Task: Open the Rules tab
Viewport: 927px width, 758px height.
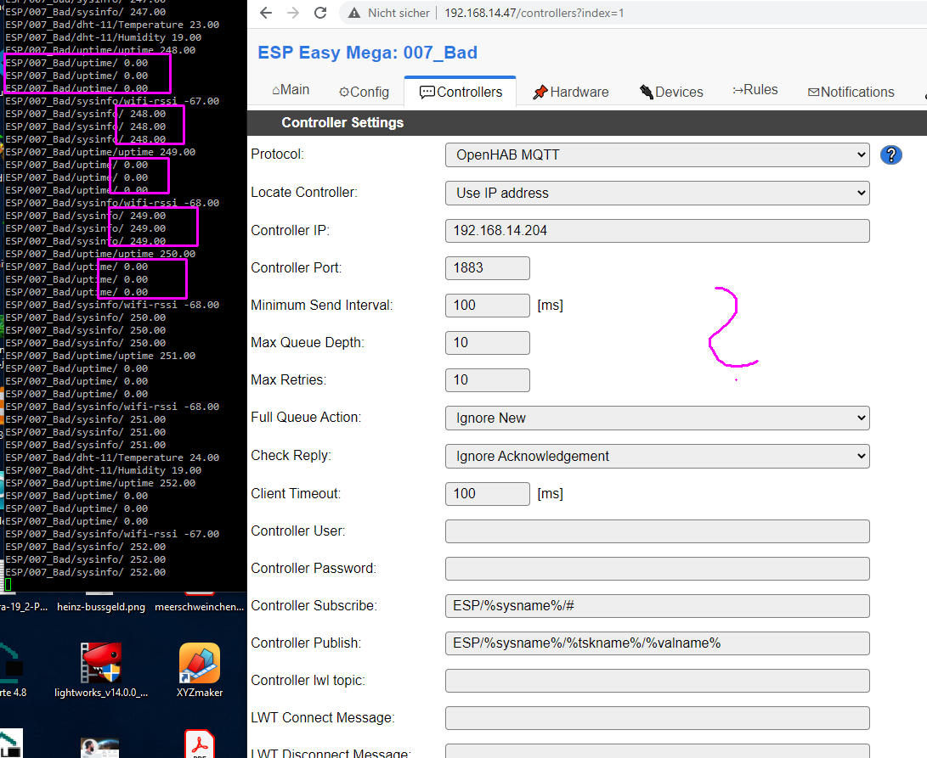Action: [x=755, y=90]
